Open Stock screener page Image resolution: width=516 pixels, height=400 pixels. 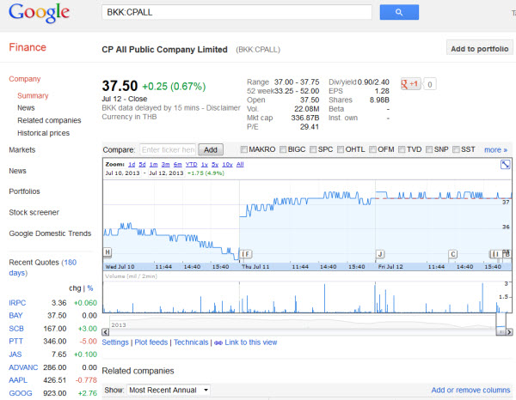pos(34,212)
